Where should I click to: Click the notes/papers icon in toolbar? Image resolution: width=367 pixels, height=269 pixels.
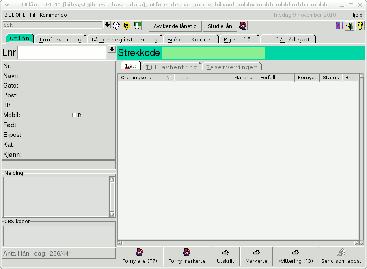tap(116, 26)
